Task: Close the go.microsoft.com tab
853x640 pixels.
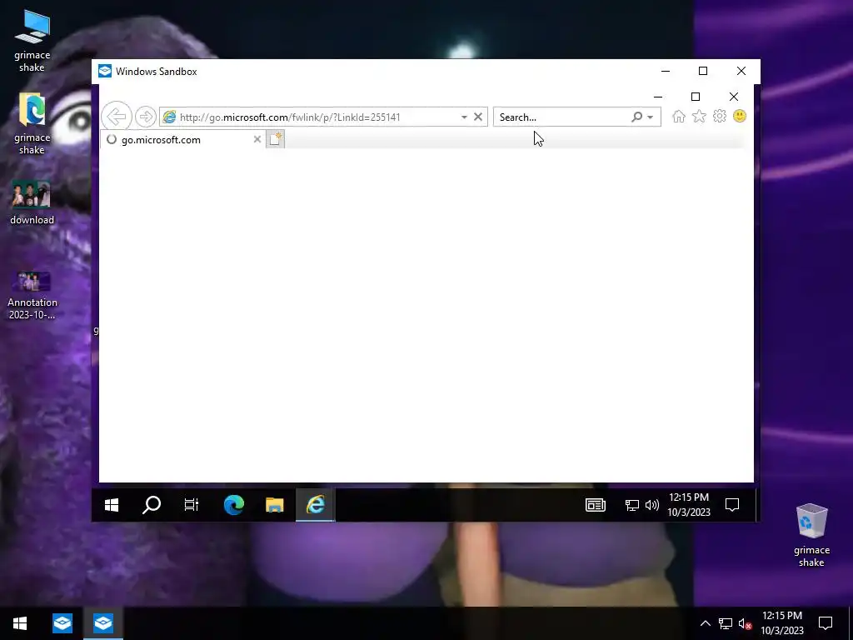Action: [x=257, y=139]
